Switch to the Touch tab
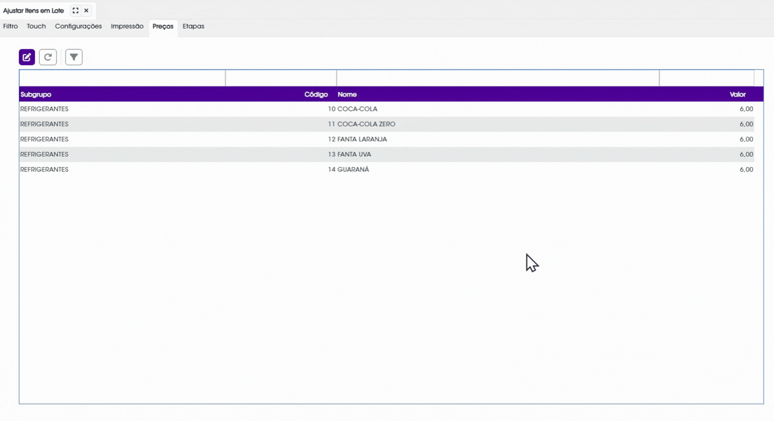The width and height of the screenshot is (774, 421). (36, 26)
